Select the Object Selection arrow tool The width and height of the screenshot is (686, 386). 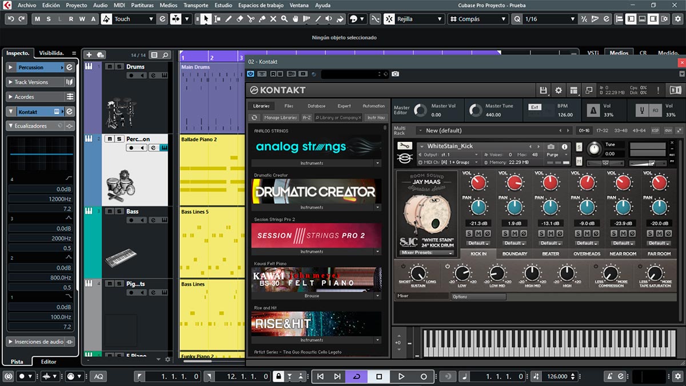coord(206,19)
